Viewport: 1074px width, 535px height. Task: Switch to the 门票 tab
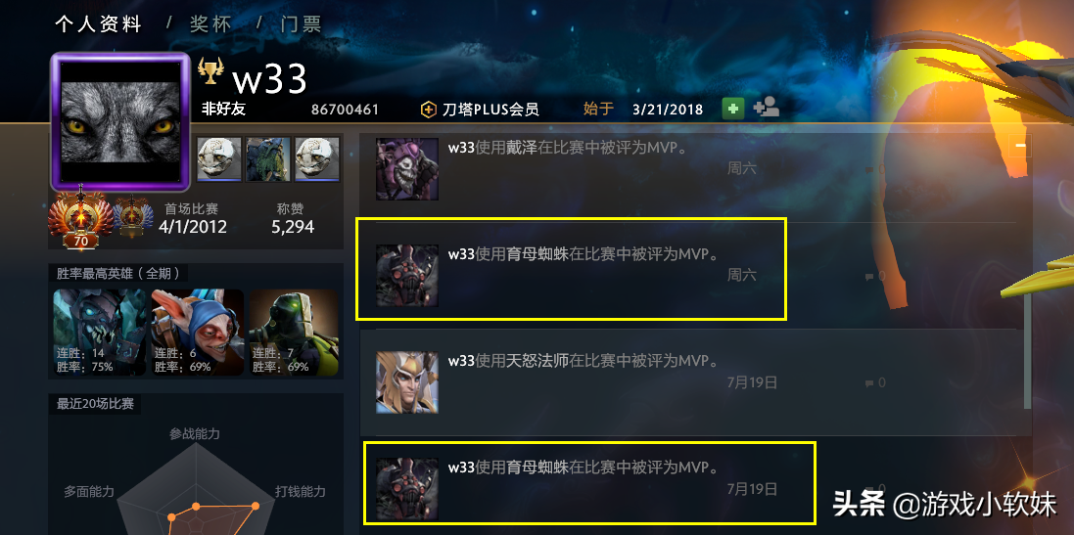click(x=302, y=24)
